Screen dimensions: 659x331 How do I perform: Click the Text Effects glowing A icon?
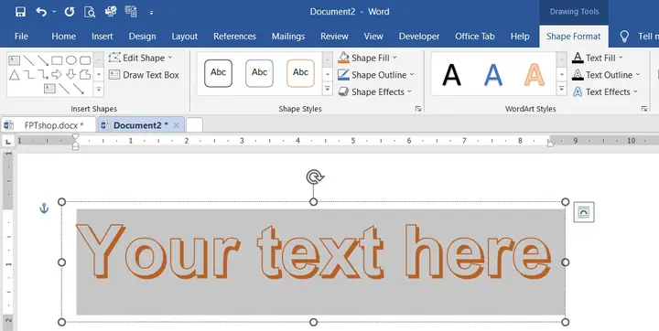[x=578, y=91]
